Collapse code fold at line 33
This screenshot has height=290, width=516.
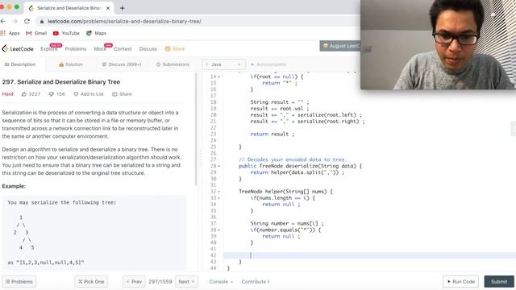pyautogui.click(x=219, y=198)
